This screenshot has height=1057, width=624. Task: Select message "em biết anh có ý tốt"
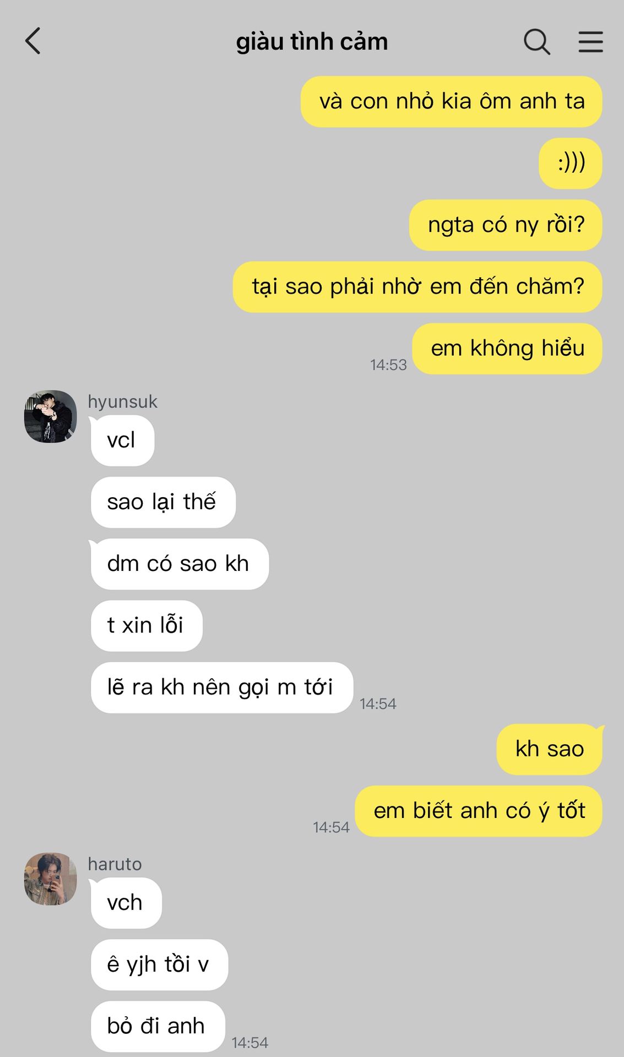[479, 811]
